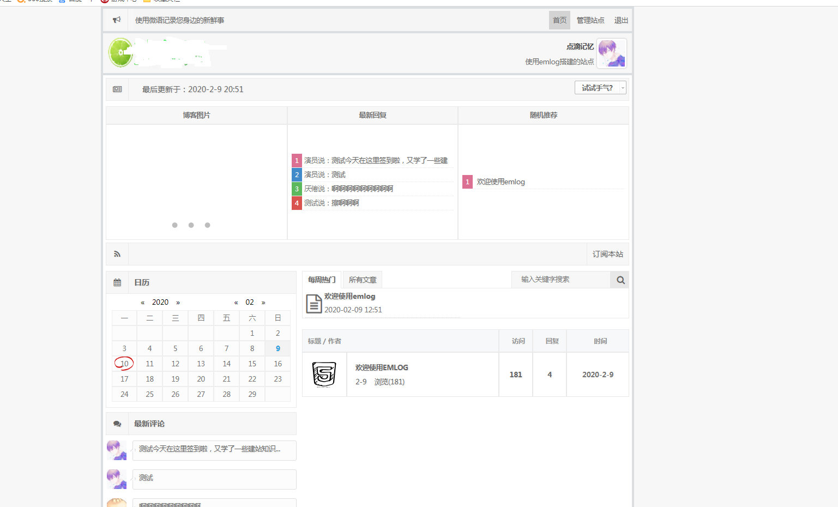Viewport: 838px width, 507px height.
Task: Click the calendar icon in sidebar header
Action: tap(117, 282)
